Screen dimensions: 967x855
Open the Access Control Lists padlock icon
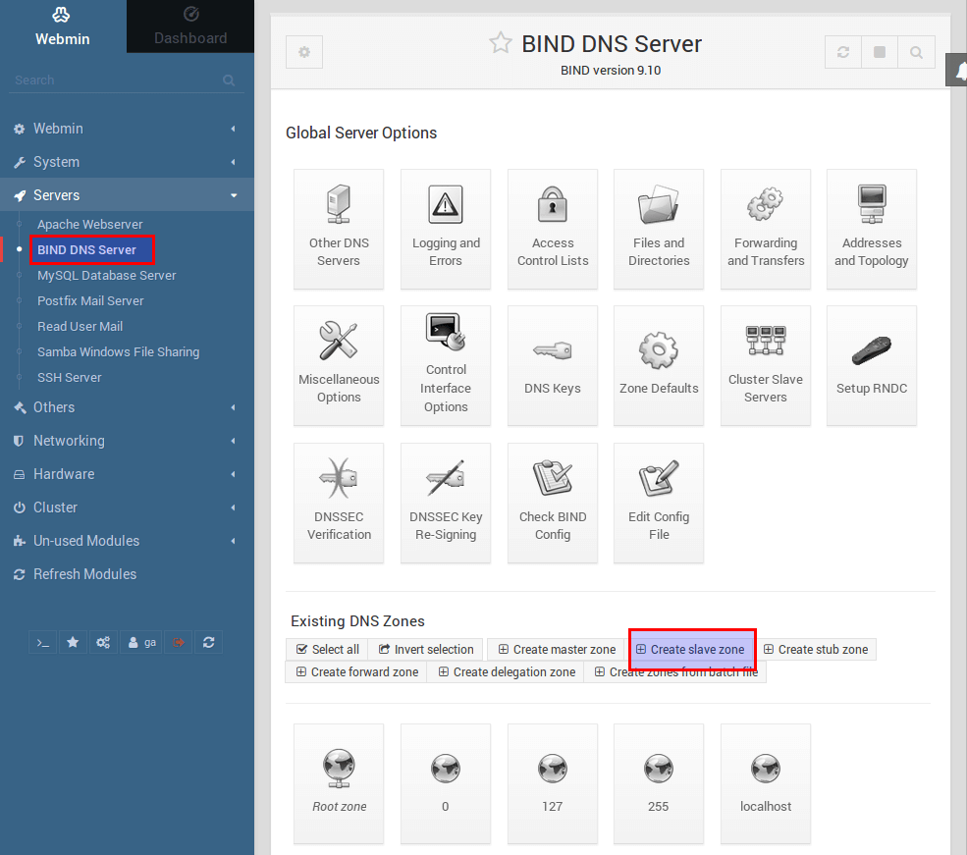coord(552,204)
